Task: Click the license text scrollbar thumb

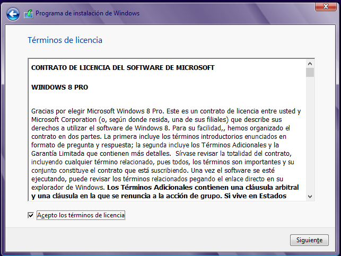Action: click(310, 73)
